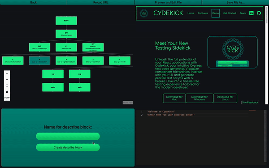Click the Download for Linux button

(225, 98)
